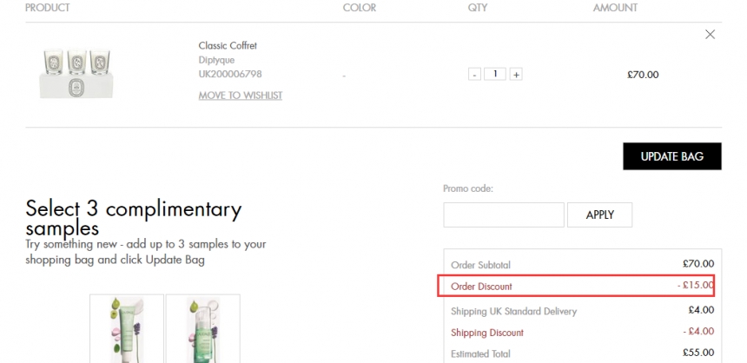The height and width of the screenshot is (363, 747).
Task: Select the first complimentary sample
Action: [127, 330]
